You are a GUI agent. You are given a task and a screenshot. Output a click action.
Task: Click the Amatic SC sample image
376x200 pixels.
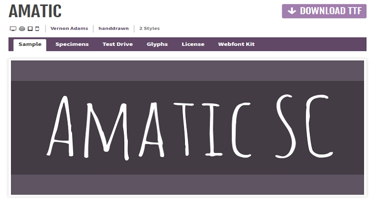(x=187, y=127)
